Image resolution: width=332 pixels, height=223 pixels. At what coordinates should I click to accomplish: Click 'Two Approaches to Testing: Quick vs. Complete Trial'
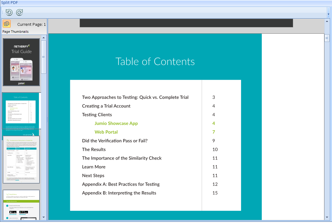[x=135, y=97]
